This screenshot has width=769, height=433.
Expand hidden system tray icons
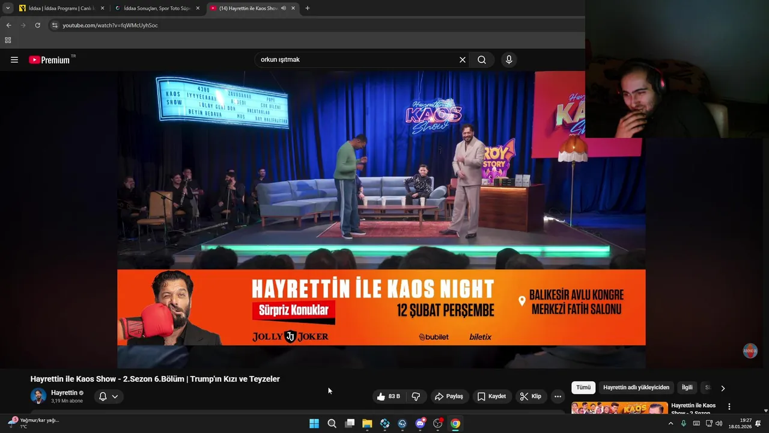click(670, 423)
